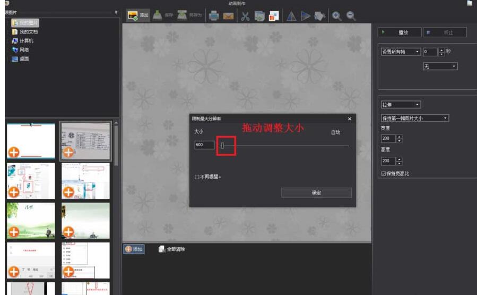Open the 拉伸 stretch mode dropdown
This screenshot has width=477, height=295.
[x=401, y=105]
